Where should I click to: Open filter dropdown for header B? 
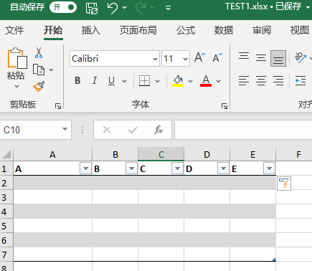131,168
